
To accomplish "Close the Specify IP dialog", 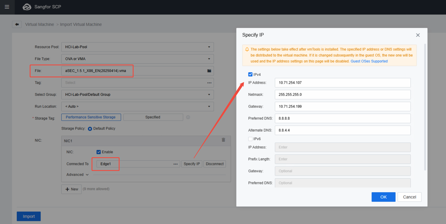I will coord(418,35).
